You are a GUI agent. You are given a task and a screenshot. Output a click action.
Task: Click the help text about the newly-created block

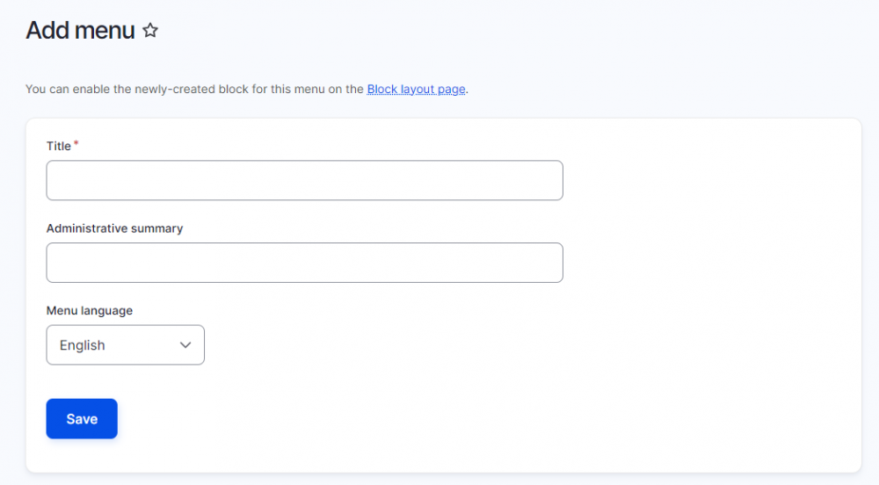pyautogui.click(x=193, y=89)
